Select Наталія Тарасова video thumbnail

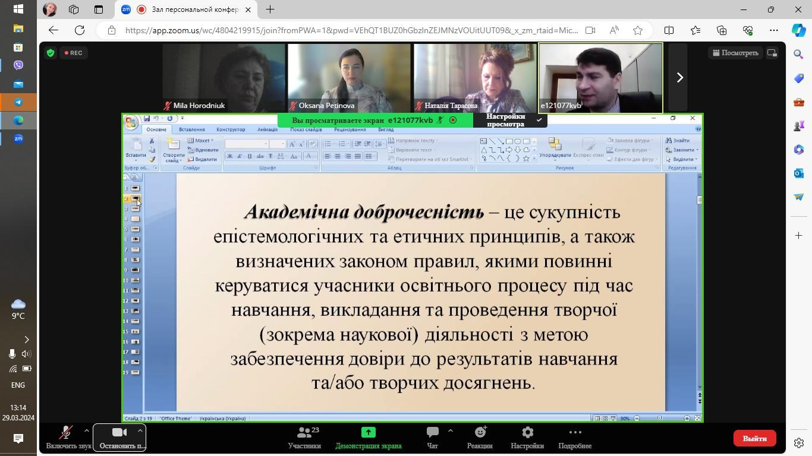[475, 78]
